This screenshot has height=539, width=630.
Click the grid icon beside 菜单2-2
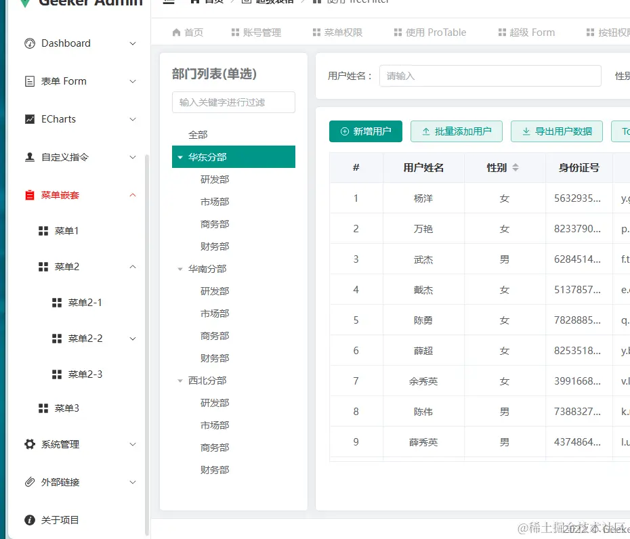click(57, 339)
